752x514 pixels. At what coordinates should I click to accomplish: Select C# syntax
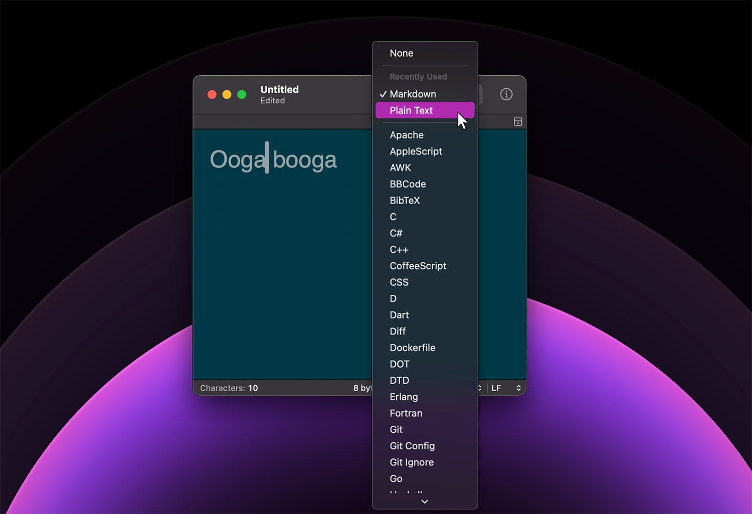pos(425,233)
